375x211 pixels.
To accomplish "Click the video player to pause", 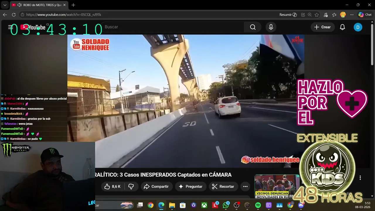I will pos(186,101).
